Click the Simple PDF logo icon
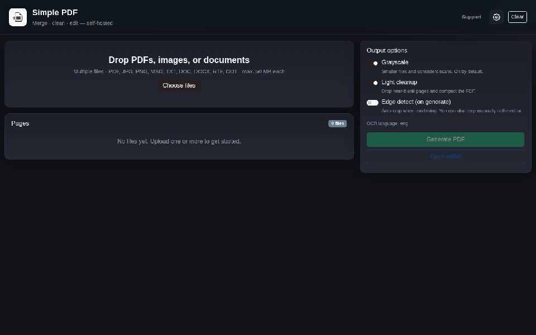The image size is (536, 335). tap(18, 17)
